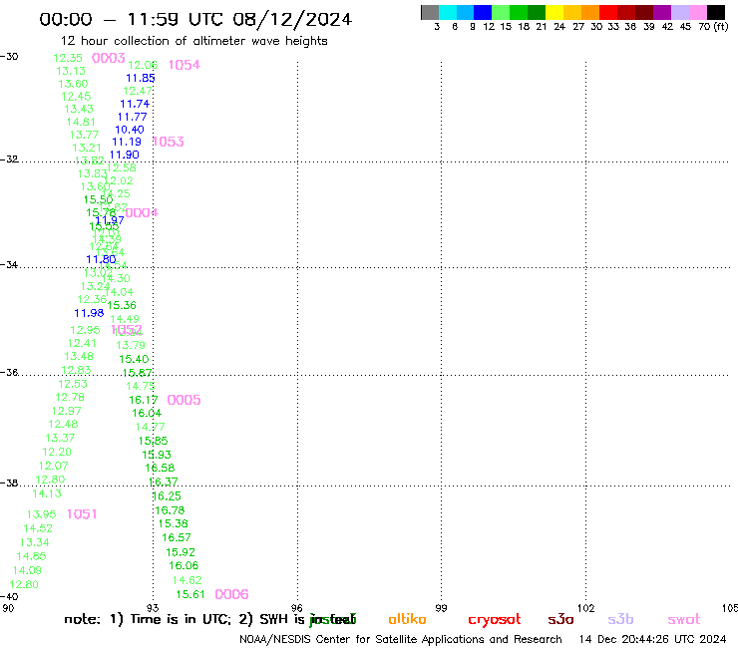
Task: Click the blue value '11.19'
Action: point(127,142)
